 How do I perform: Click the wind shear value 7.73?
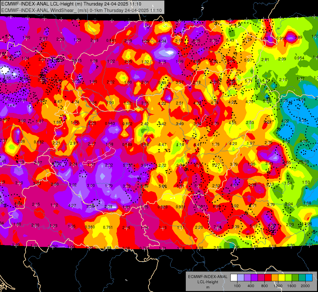pyautogui.click(x=248, y=40)
